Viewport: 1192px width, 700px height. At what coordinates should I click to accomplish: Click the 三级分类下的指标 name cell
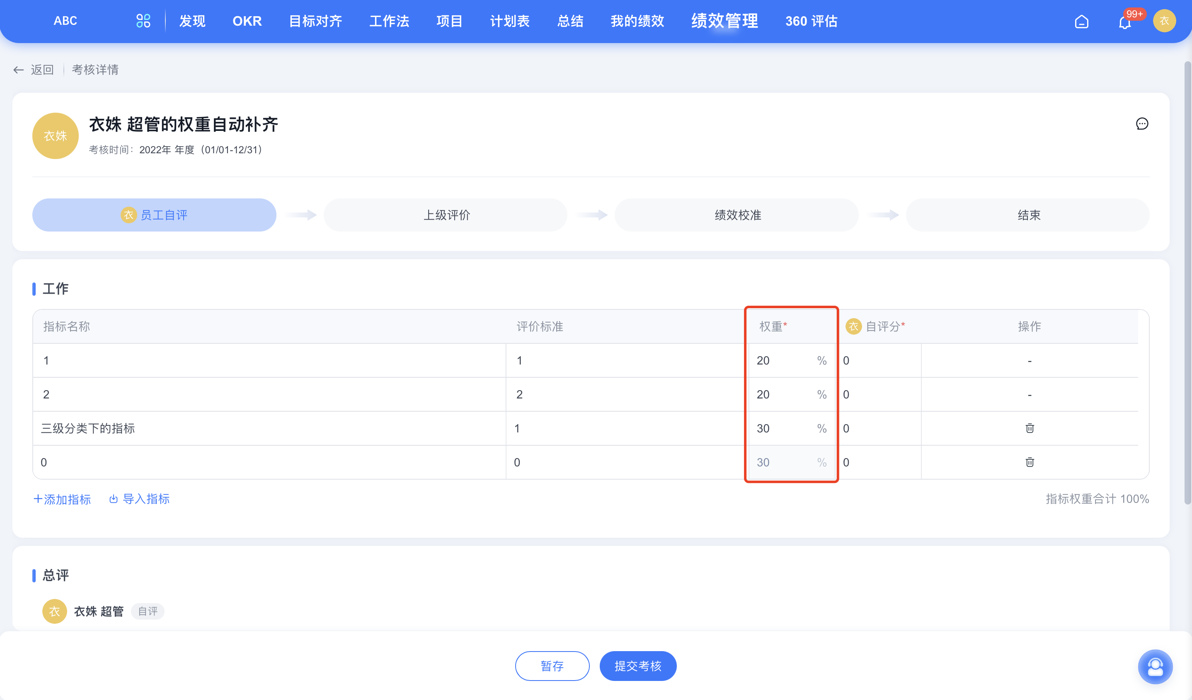[x=269, y=429]
